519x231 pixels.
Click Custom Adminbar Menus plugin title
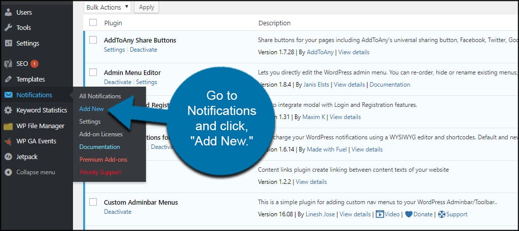[x=141, y=203]
